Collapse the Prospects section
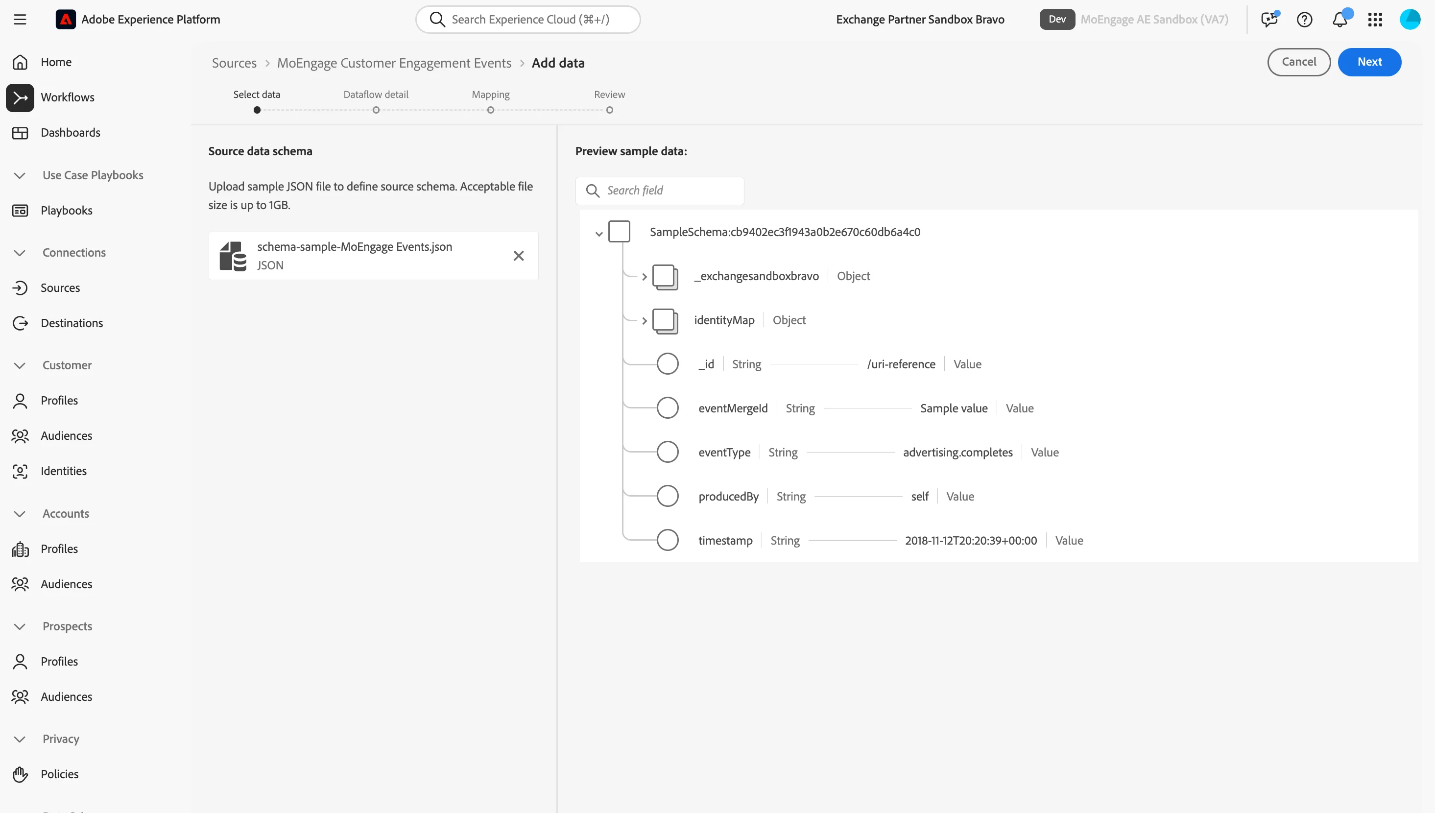 pyautogui.click(x=20, y=627)
